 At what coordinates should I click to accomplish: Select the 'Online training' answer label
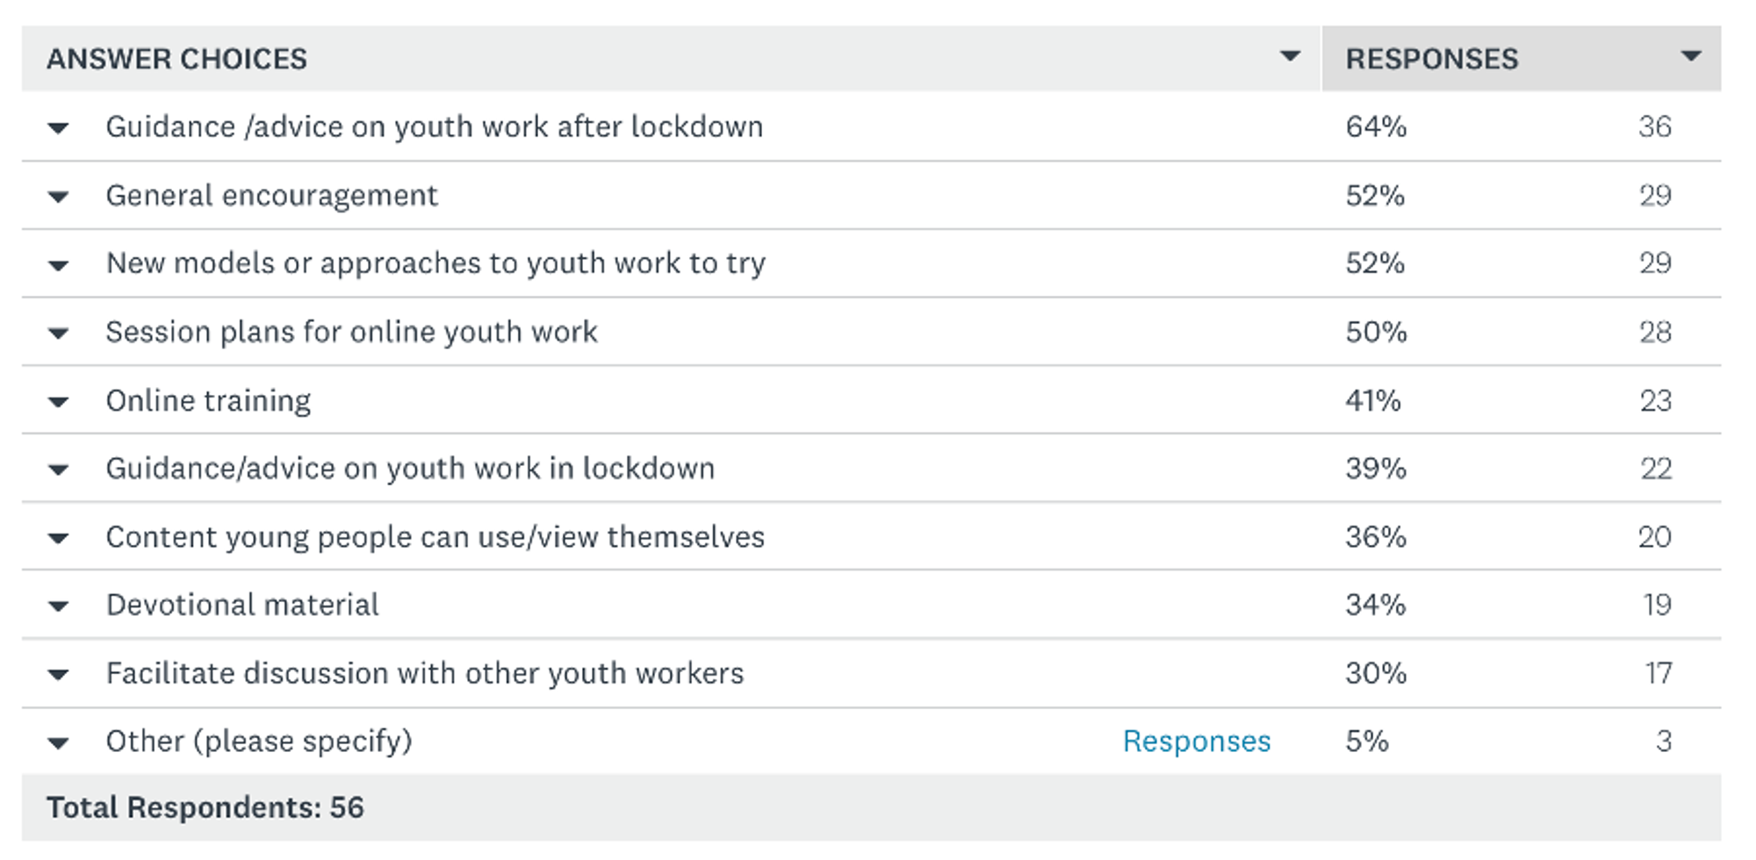[x=208, y=400]
